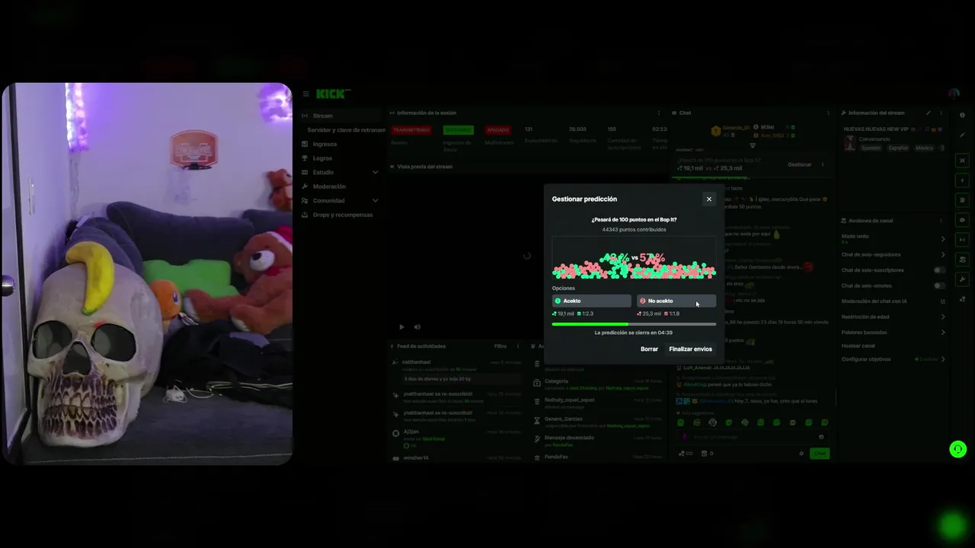Image resolution: width=975 pixels, height=548 pixels.
Task: Click the info icon in right toolbar
Action: [x=962, y=115]
